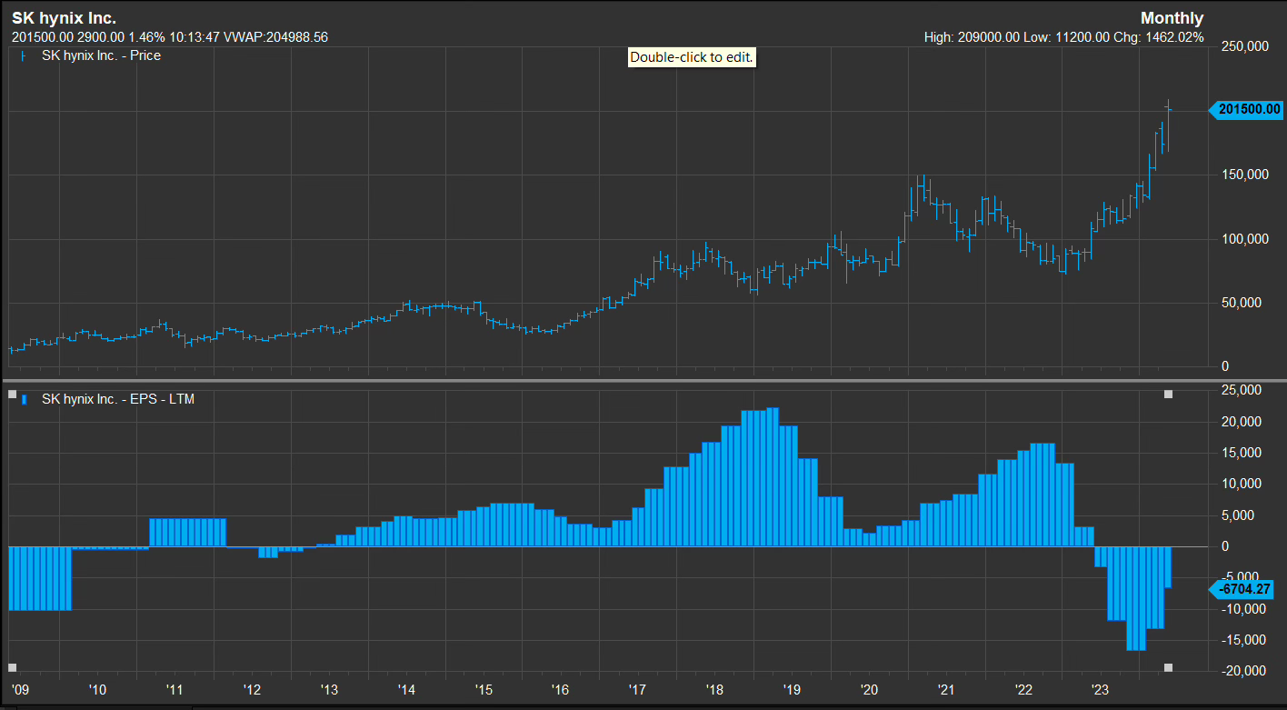
Task: Click the '15 year label on time axis
Action: (x=483, y=688)
